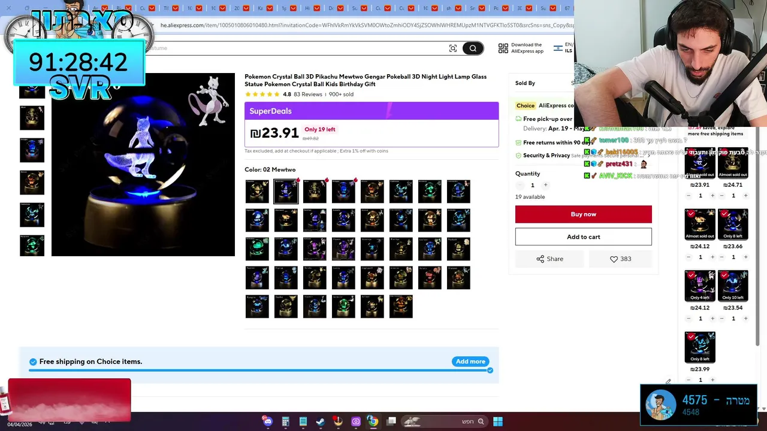Click the Choice badge

pyautogui.click(x=526, y=105)
